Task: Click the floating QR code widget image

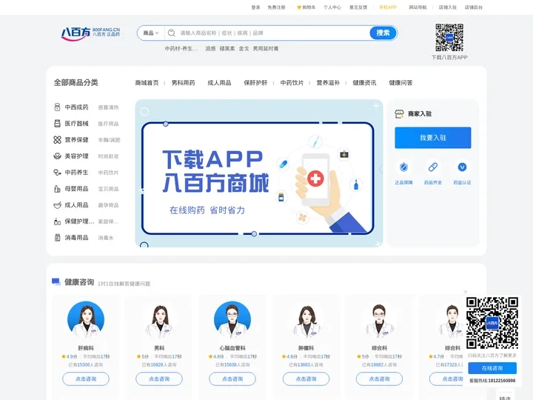Action: pyautogui.click(x=492, y=323)
